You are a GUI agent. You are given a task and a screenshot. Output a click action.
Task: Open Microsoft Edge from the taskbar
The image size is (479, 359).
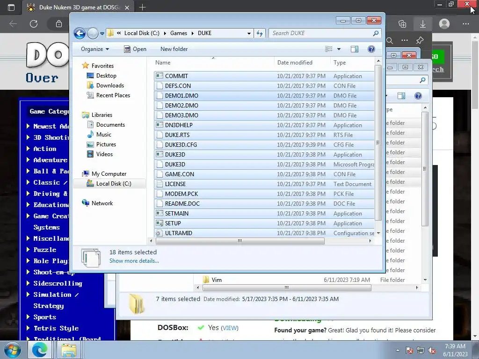click(40, 350)
